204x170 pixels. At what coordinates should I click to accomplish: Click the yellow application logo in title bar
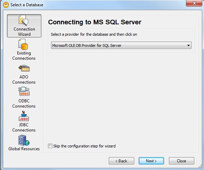(6, 5)
